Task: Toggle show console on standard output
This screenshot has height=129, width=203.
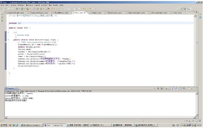Action: [173, 88]
